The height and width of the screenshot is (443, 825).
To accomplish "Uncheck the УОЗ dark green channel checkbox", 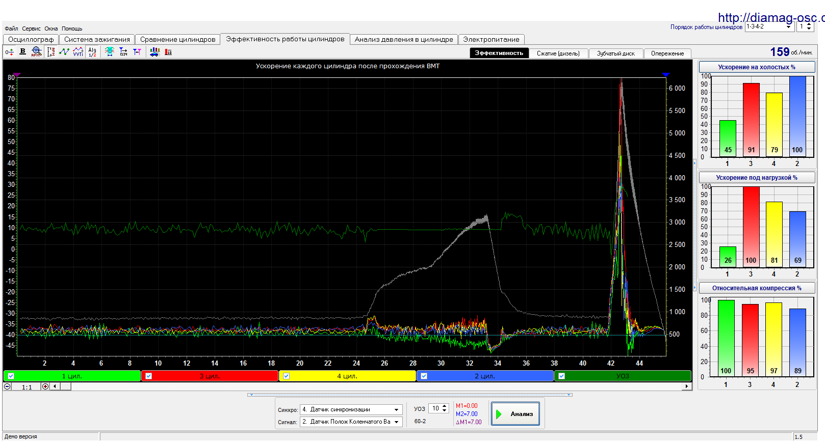I will click(561, 376).
